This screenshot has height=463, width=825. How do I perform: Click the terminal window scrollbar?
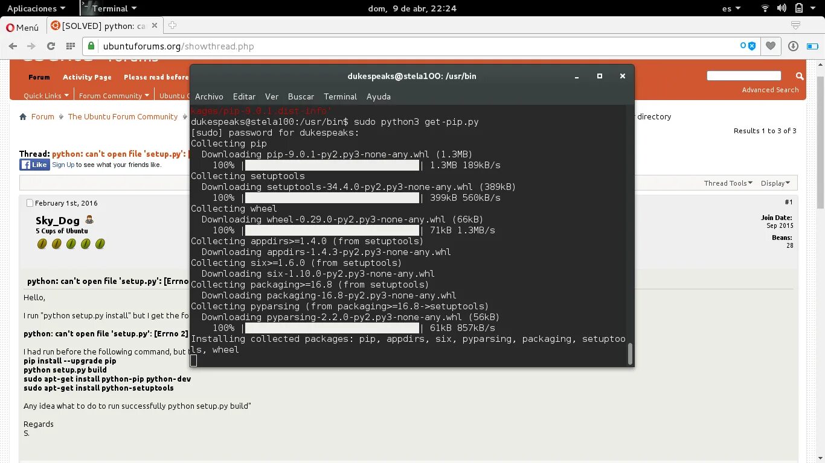[x=630, y=354]
